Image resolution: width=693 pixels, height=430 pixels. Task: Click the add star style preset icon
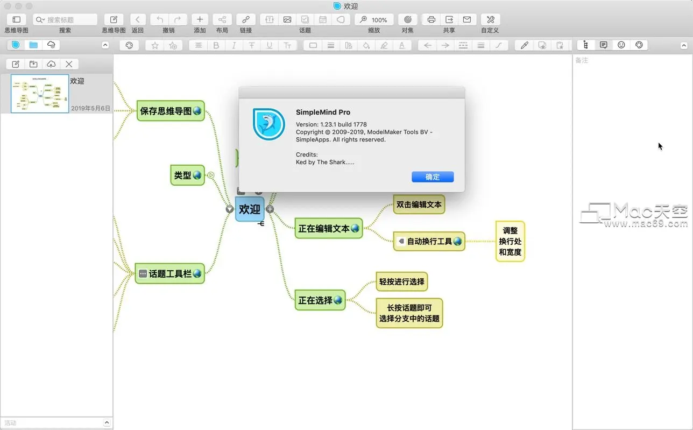(173, 45)
